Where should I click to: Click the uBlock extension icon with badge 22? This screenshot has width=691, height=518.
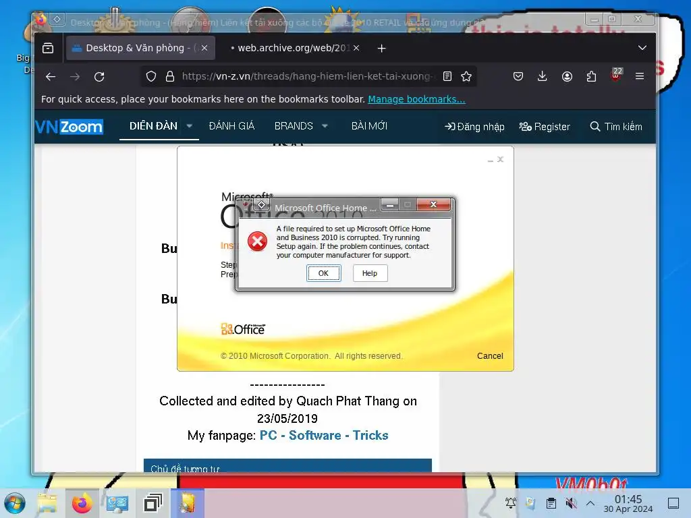(616, 75)
